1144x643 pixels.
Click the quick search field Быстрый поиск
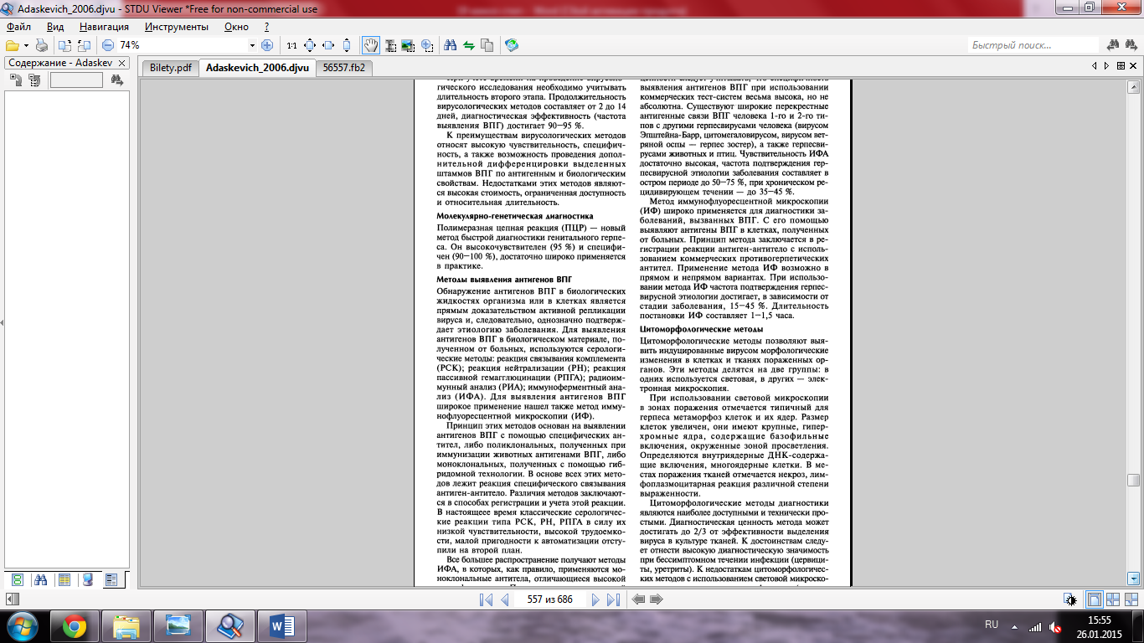tap(1033, 45)
